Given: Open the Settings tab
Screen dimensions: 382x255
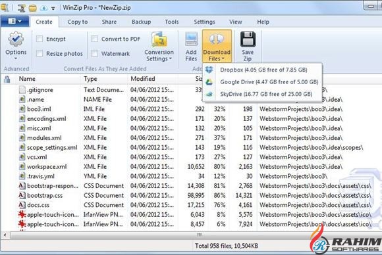Looking at the screenshot, I should tap(204, 22).
